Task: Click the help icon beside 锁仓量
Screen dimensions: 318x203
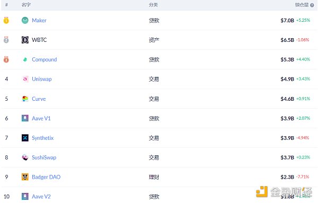Action: tap(312, 5)
